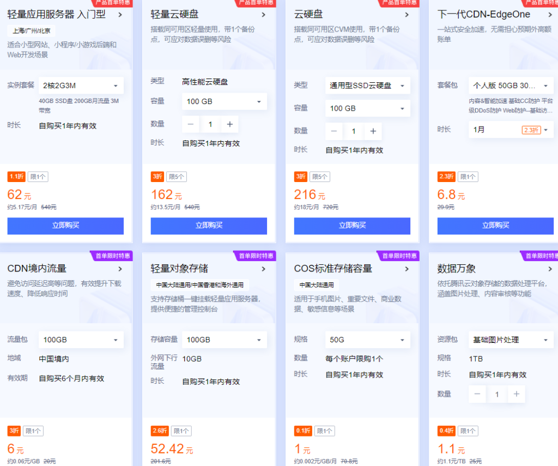
Task: Open 云硬盘 card arrow
Action: [407, 15]
